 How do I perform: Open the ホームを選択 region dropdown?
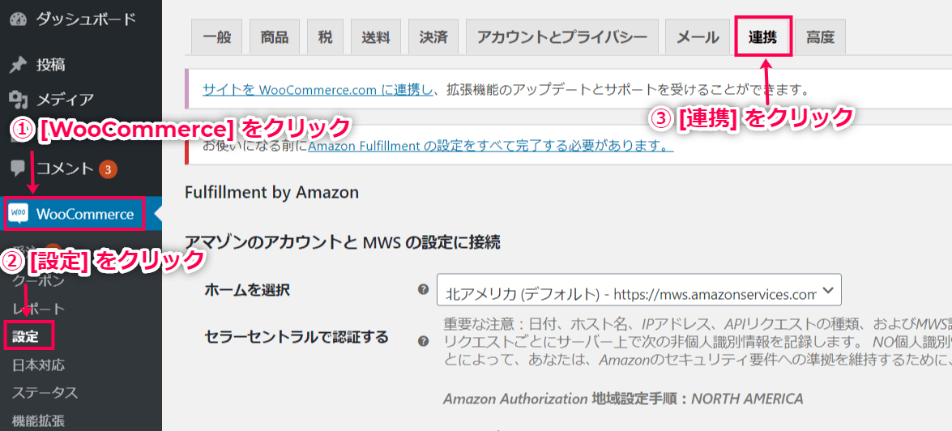pyautogui.click(x=638, y=290)
